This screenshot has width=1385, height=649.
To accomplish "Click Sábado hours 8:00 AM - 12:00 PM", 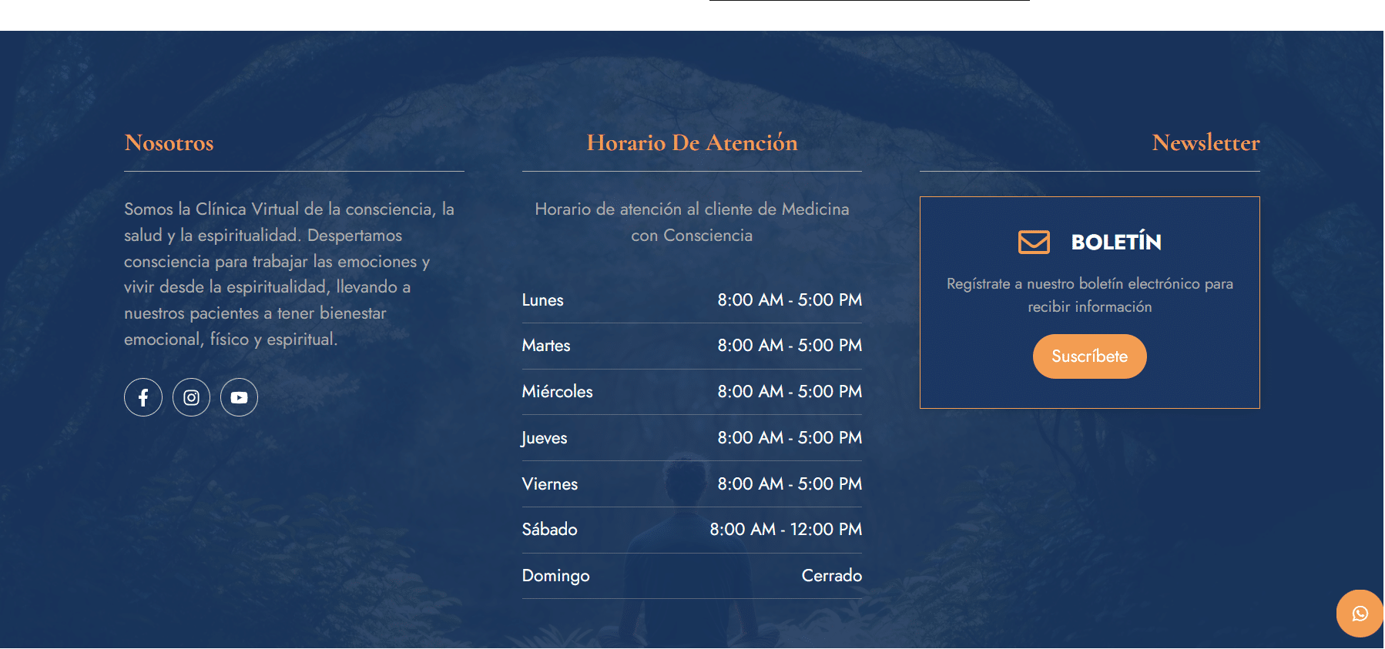I will 786,530.
